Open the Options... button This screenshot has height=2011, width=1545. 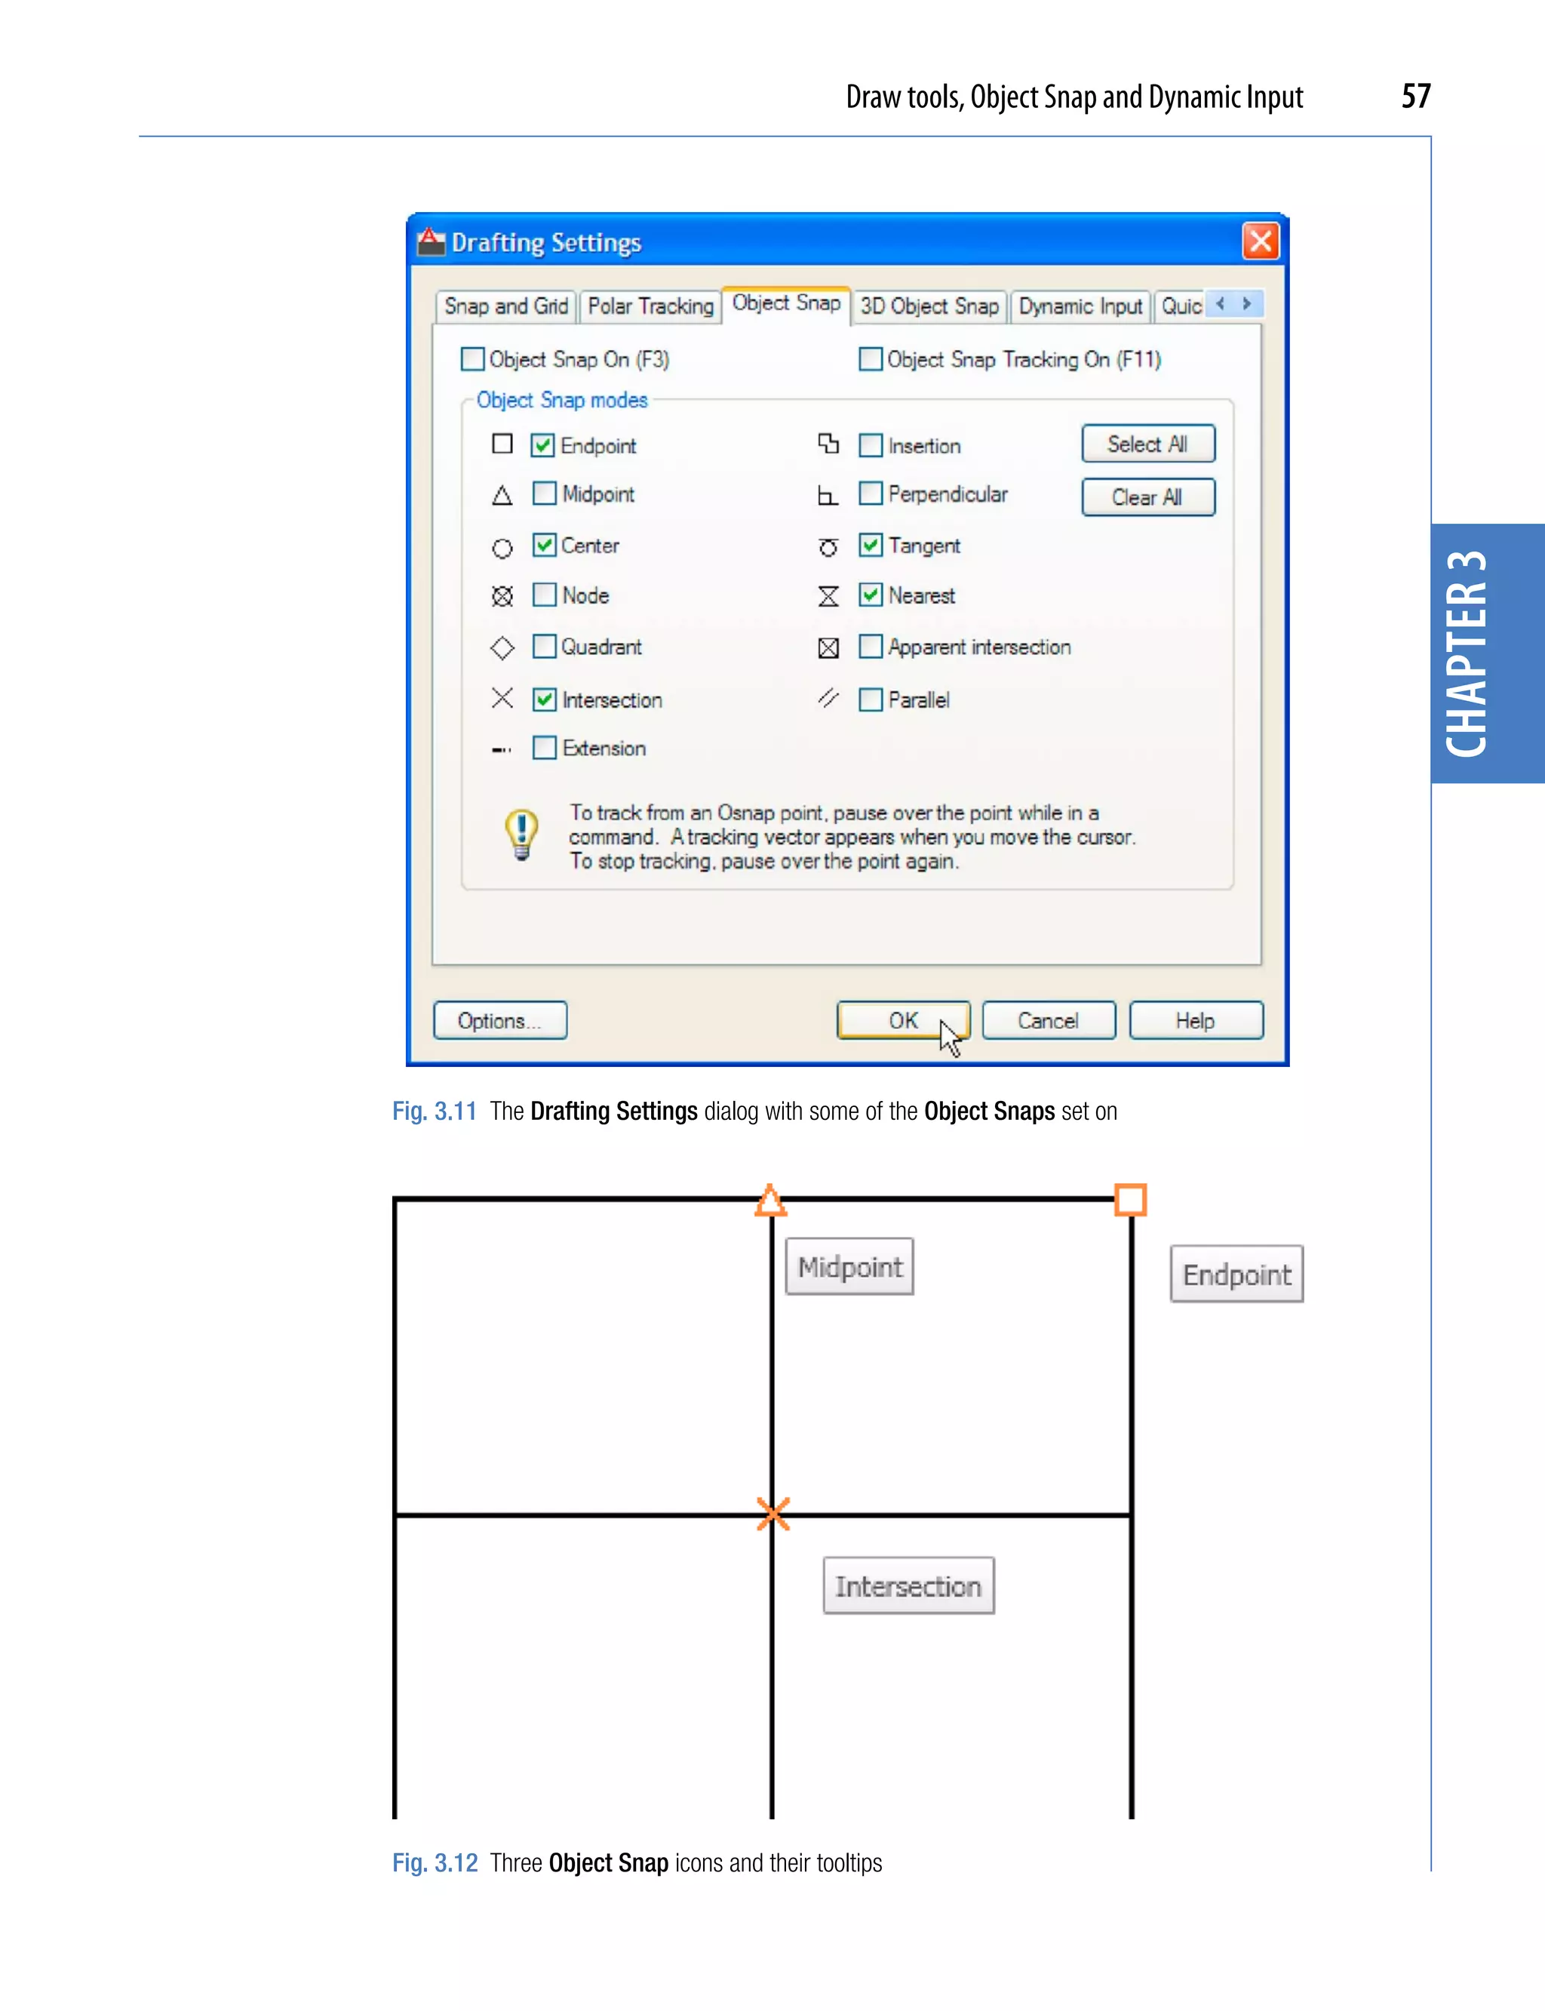point(500,1020)
